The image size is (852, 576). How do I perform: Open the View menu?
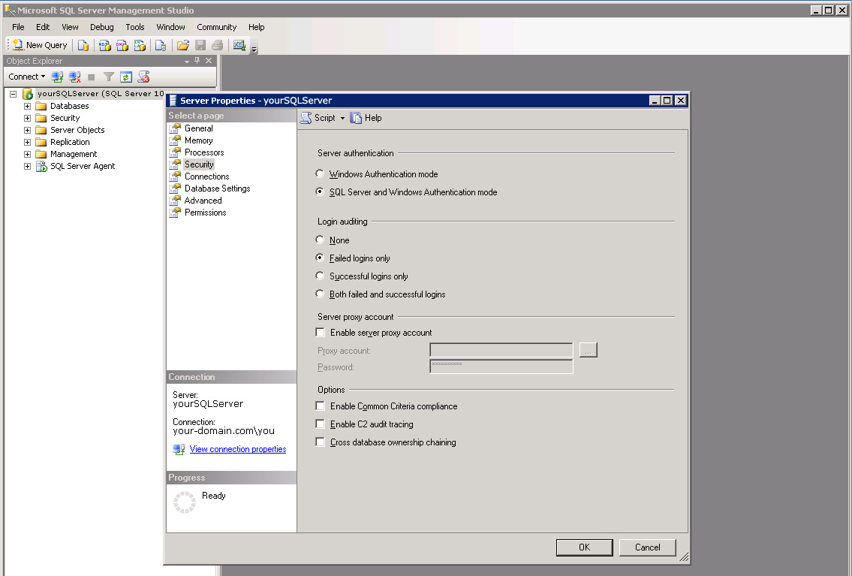[70, 27]
